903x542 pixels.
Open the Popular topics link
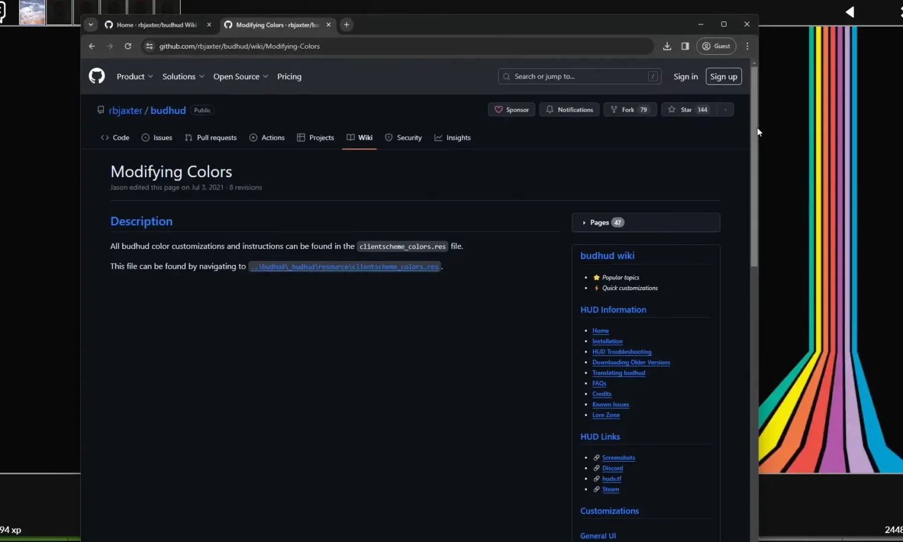click(x=621, y=278)
